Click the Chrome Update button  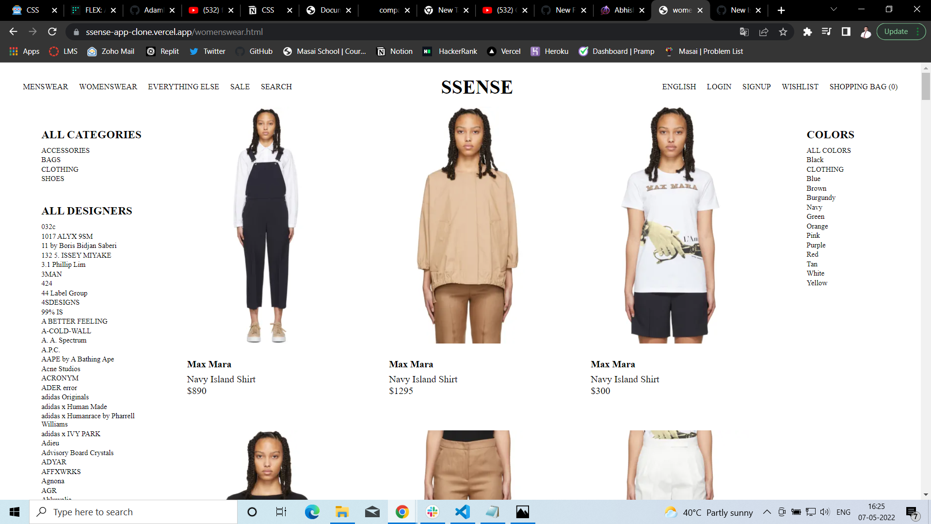(x=901, y=32)
